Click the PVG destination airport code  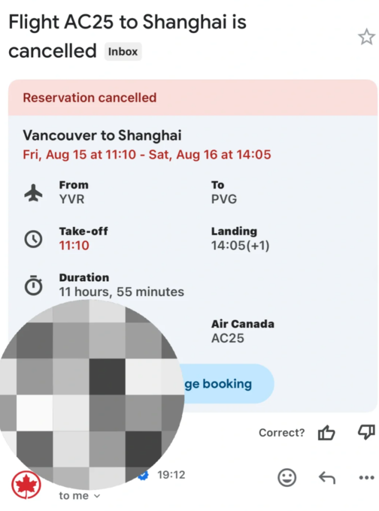point(223,200)
